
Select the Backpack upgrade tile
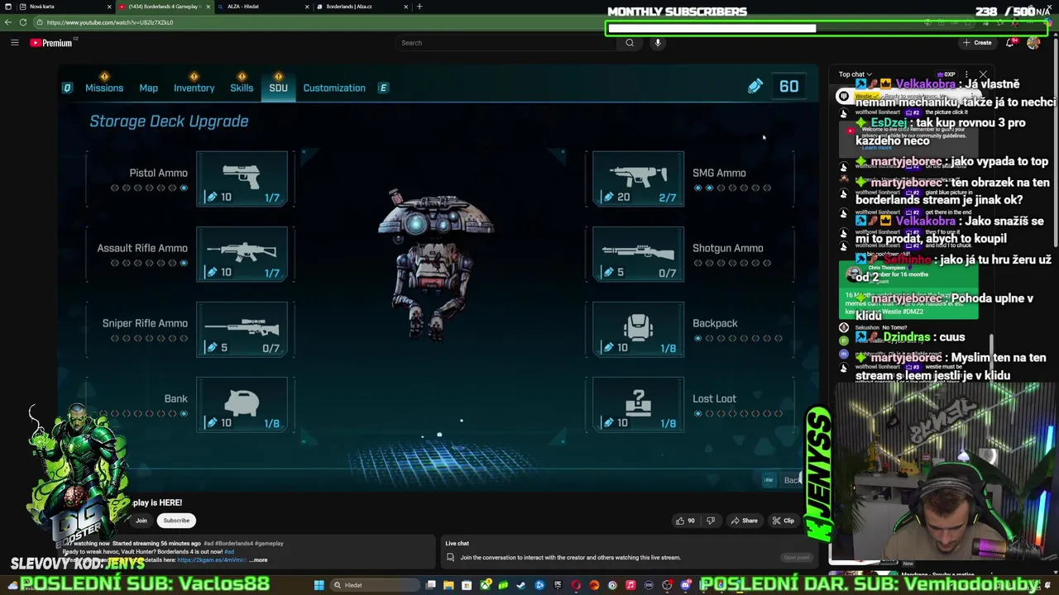pyautogui.click(x=638, y=328)
